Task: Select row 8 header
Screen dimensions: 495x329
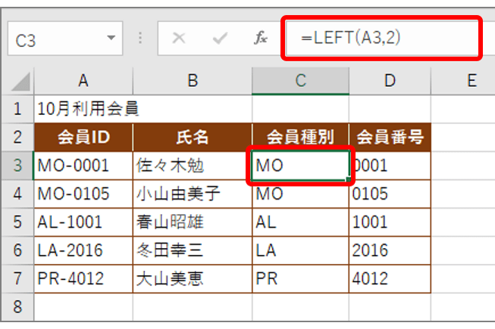Action: (17, 307)
